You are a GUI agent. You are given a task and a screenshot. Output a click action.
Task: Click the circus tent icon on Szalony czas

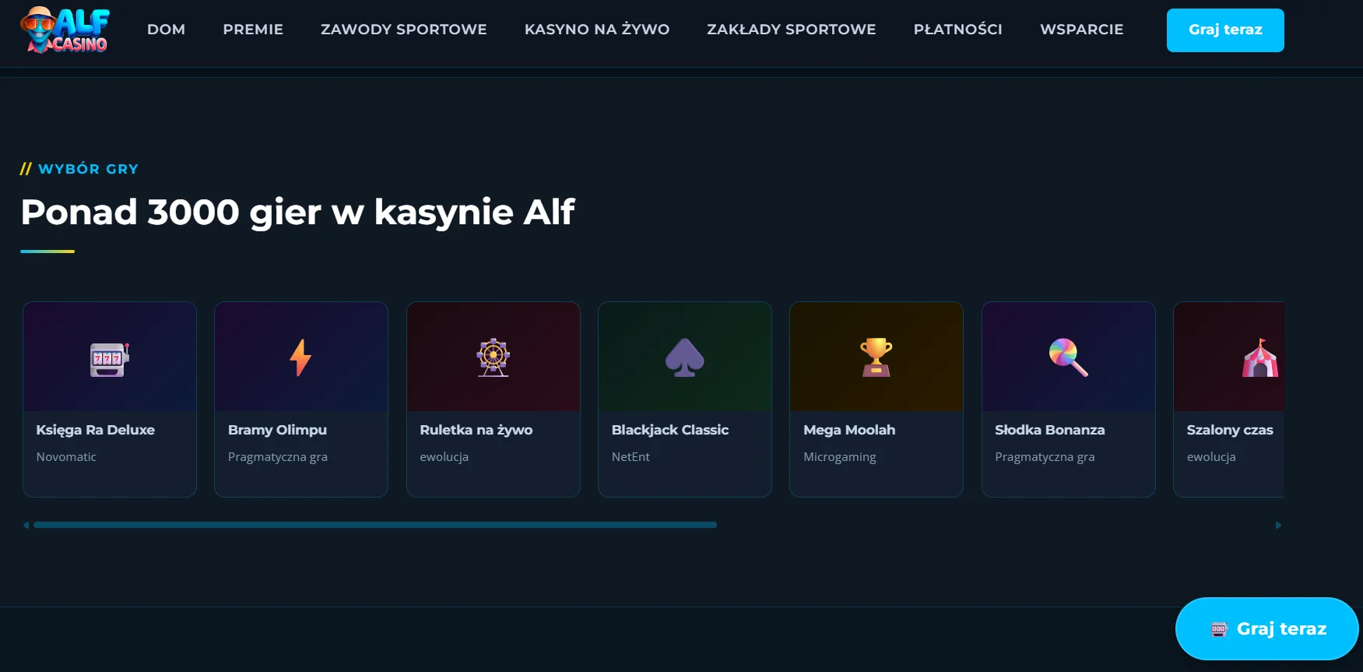tap(1260, 358)
